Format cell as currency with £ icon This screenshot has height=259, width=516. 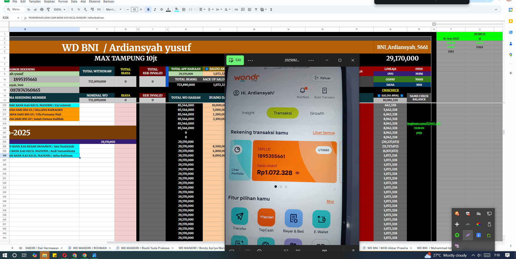(72, 9)
